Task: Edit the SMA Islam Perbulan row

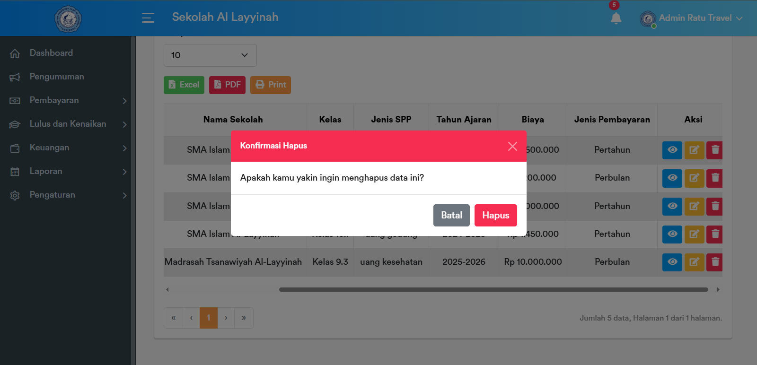Action: pyautogui.click(x=695, y=178)
